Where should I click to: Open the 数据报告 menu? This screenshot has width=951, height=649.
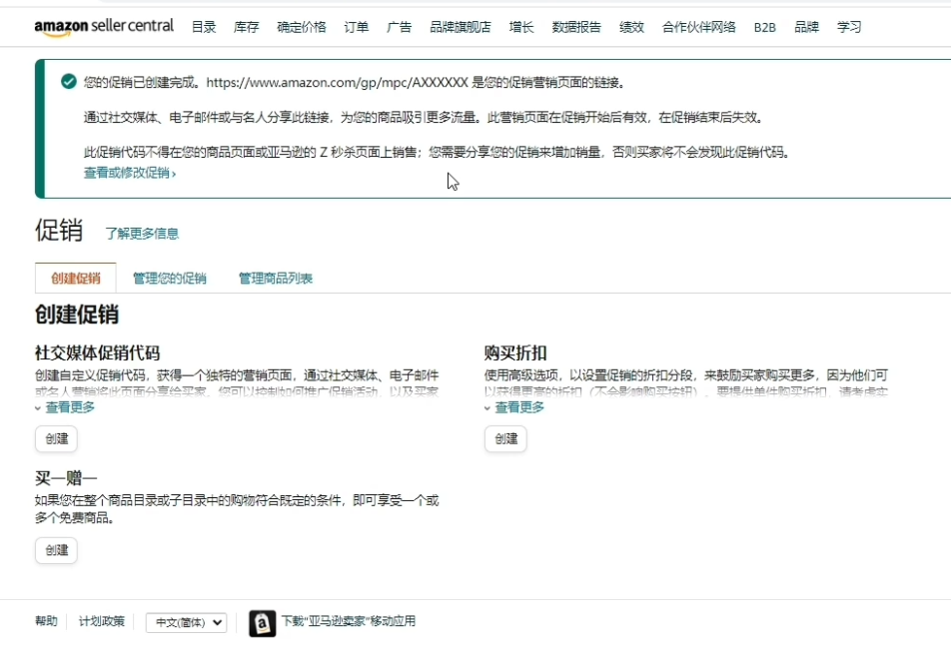[x=576, y=27]
